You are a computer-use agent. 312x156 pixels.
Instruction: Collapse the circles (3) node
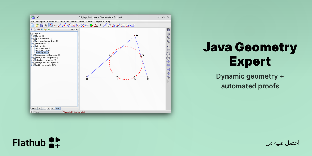point(32,46)
